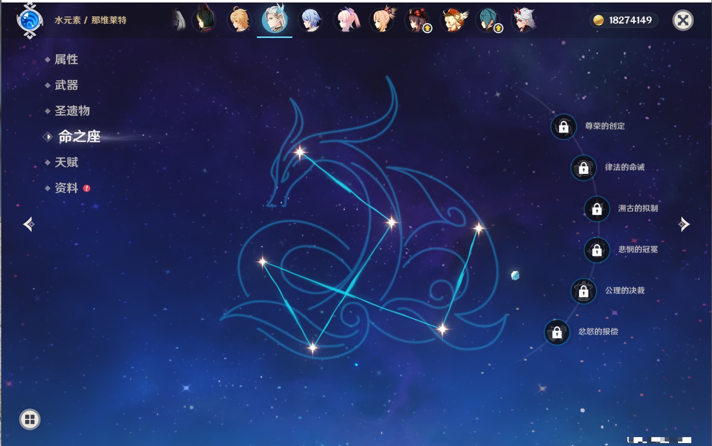Image resolution: width=712 pixels, height=446 pixels.
Task: Select the white-haired red-horned character avatar
Action: click(524, 20)
